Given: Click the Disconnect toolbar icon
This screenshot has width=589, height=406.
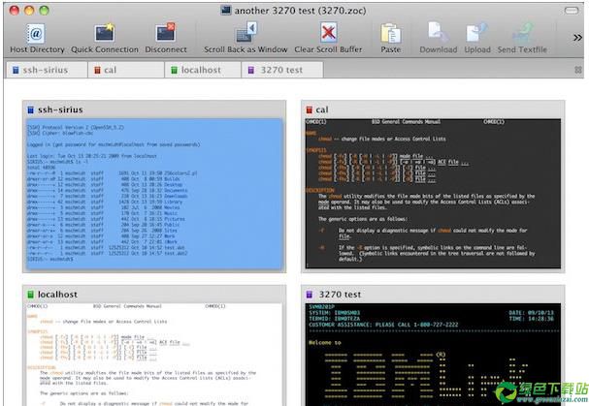Looking at the screenshot, I should tap(165, 32).
